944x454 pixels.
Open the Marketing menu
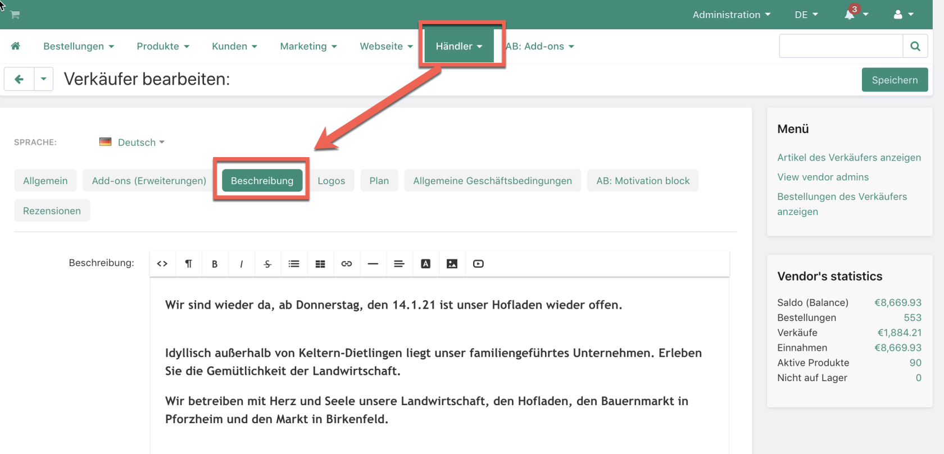[308, 46]
